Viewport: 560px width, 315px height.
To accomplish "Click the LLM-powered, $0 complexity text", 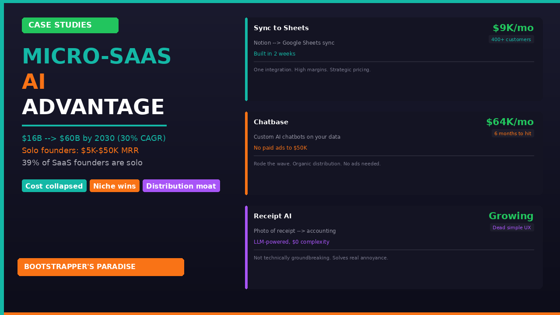I will coord(291,242).
